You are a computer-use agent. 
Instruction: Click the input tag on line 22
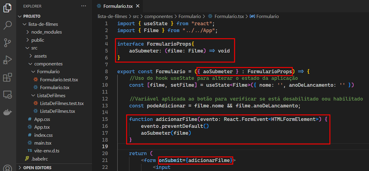pyautogui.click(x=163, y=167)
